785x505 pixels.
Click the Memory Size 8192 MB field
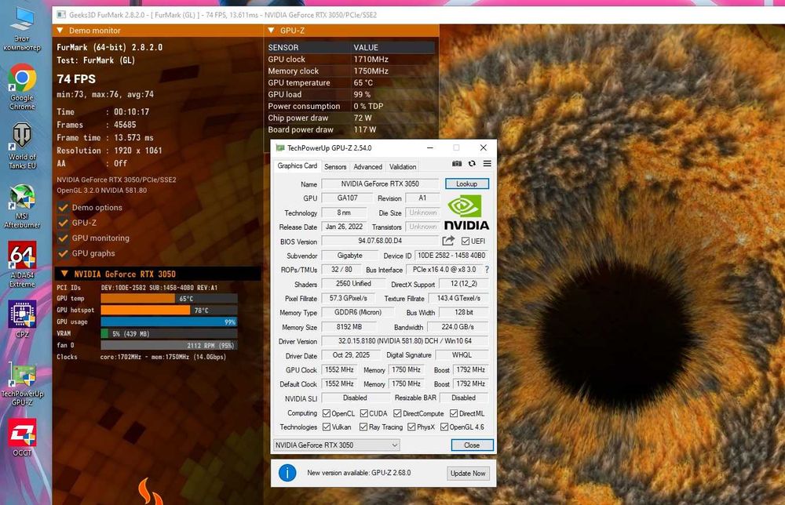pyautogui.click(x=349, y=327)
